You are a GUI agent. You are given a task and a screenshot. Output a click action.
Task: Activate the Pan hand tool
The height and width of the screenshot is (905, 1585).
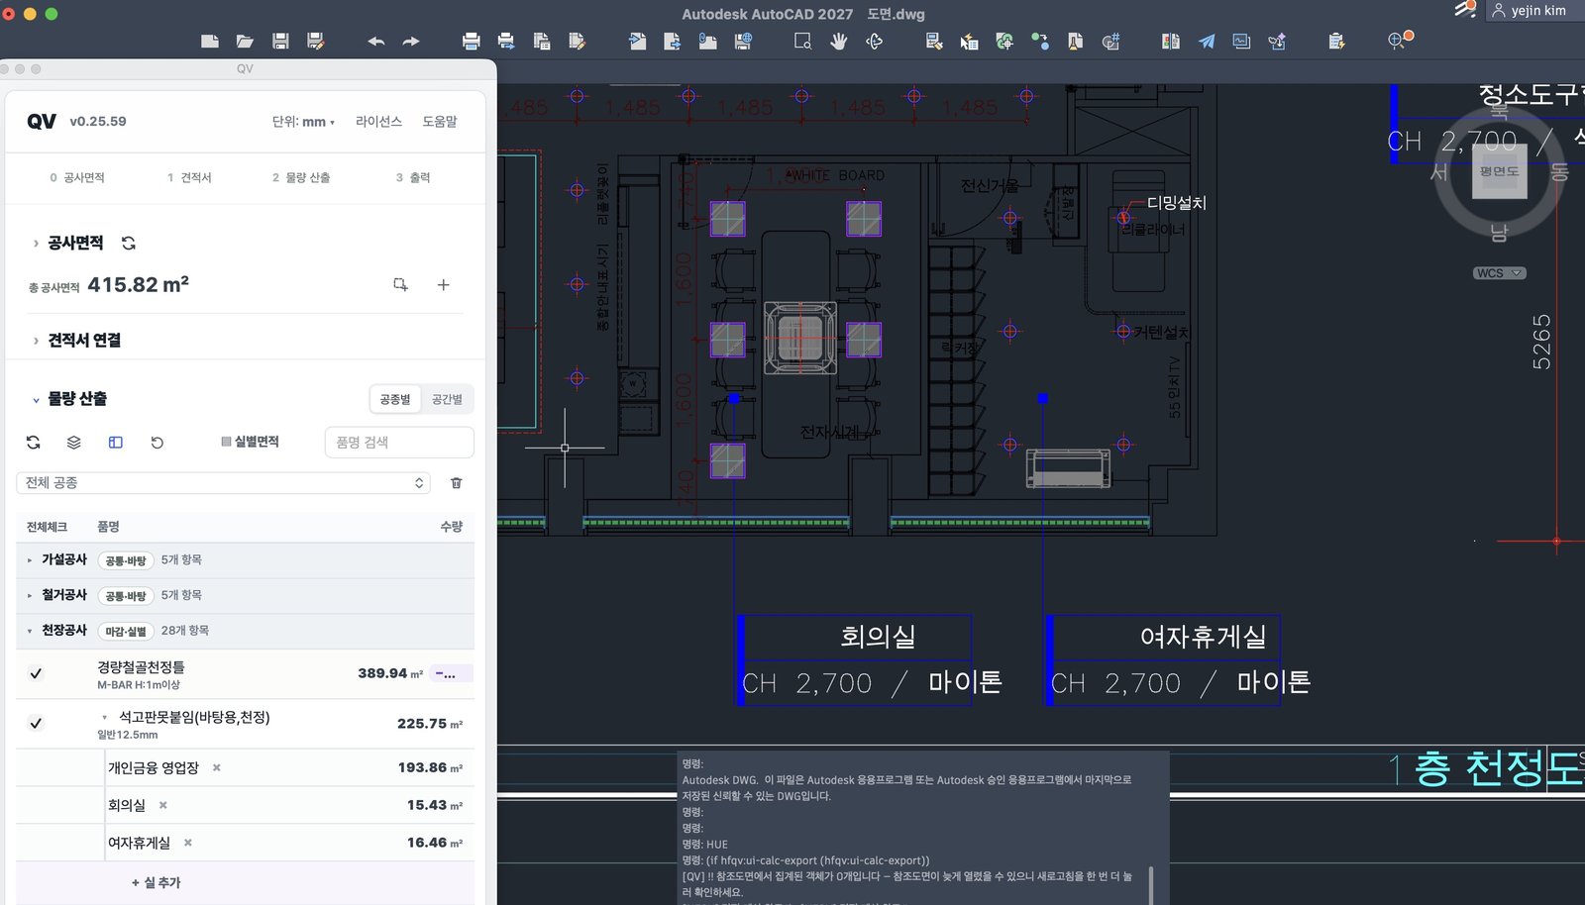point(838,41)
